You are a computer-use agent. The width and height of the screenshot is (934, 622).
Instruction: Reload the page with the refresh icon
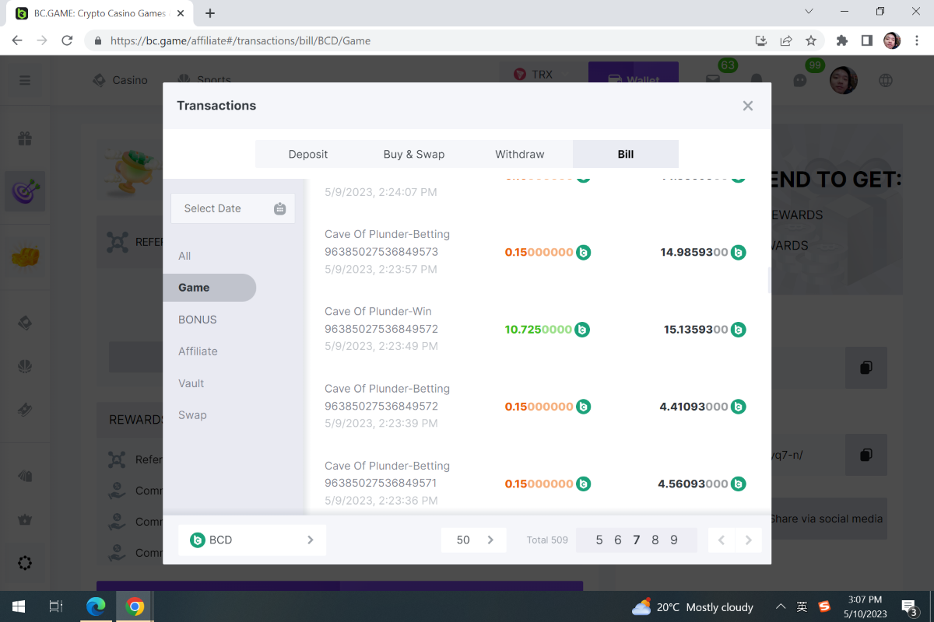(x=67, y=40)
